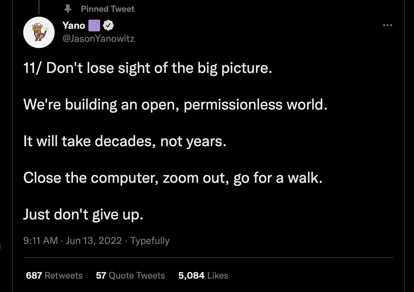Click the line "11/ Don't lose sight of the big picture."
Image resolution: width=414 pixels, height=292 pixels.
coord(148,68)
